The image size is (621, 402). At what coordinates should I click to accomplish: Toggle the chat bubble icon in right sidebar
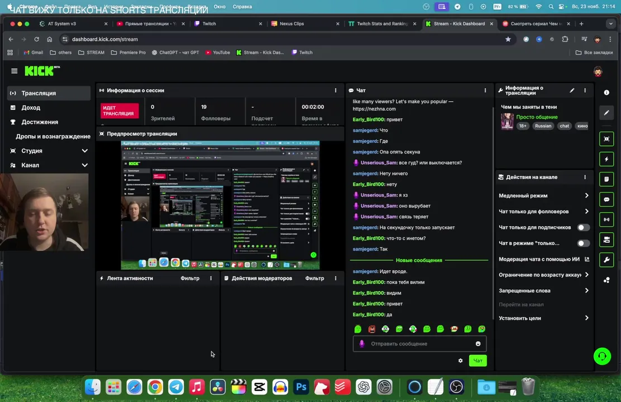[606, 200]
